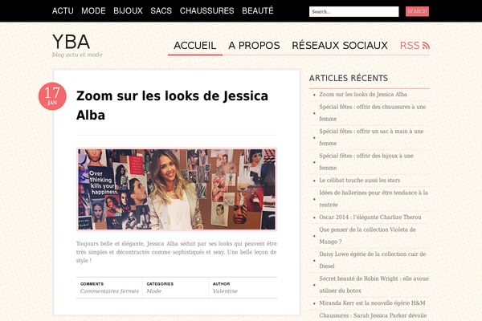This screenshot has width=482, height=321.
Task: Click the YBA site logo
Action: coord(71,42)
